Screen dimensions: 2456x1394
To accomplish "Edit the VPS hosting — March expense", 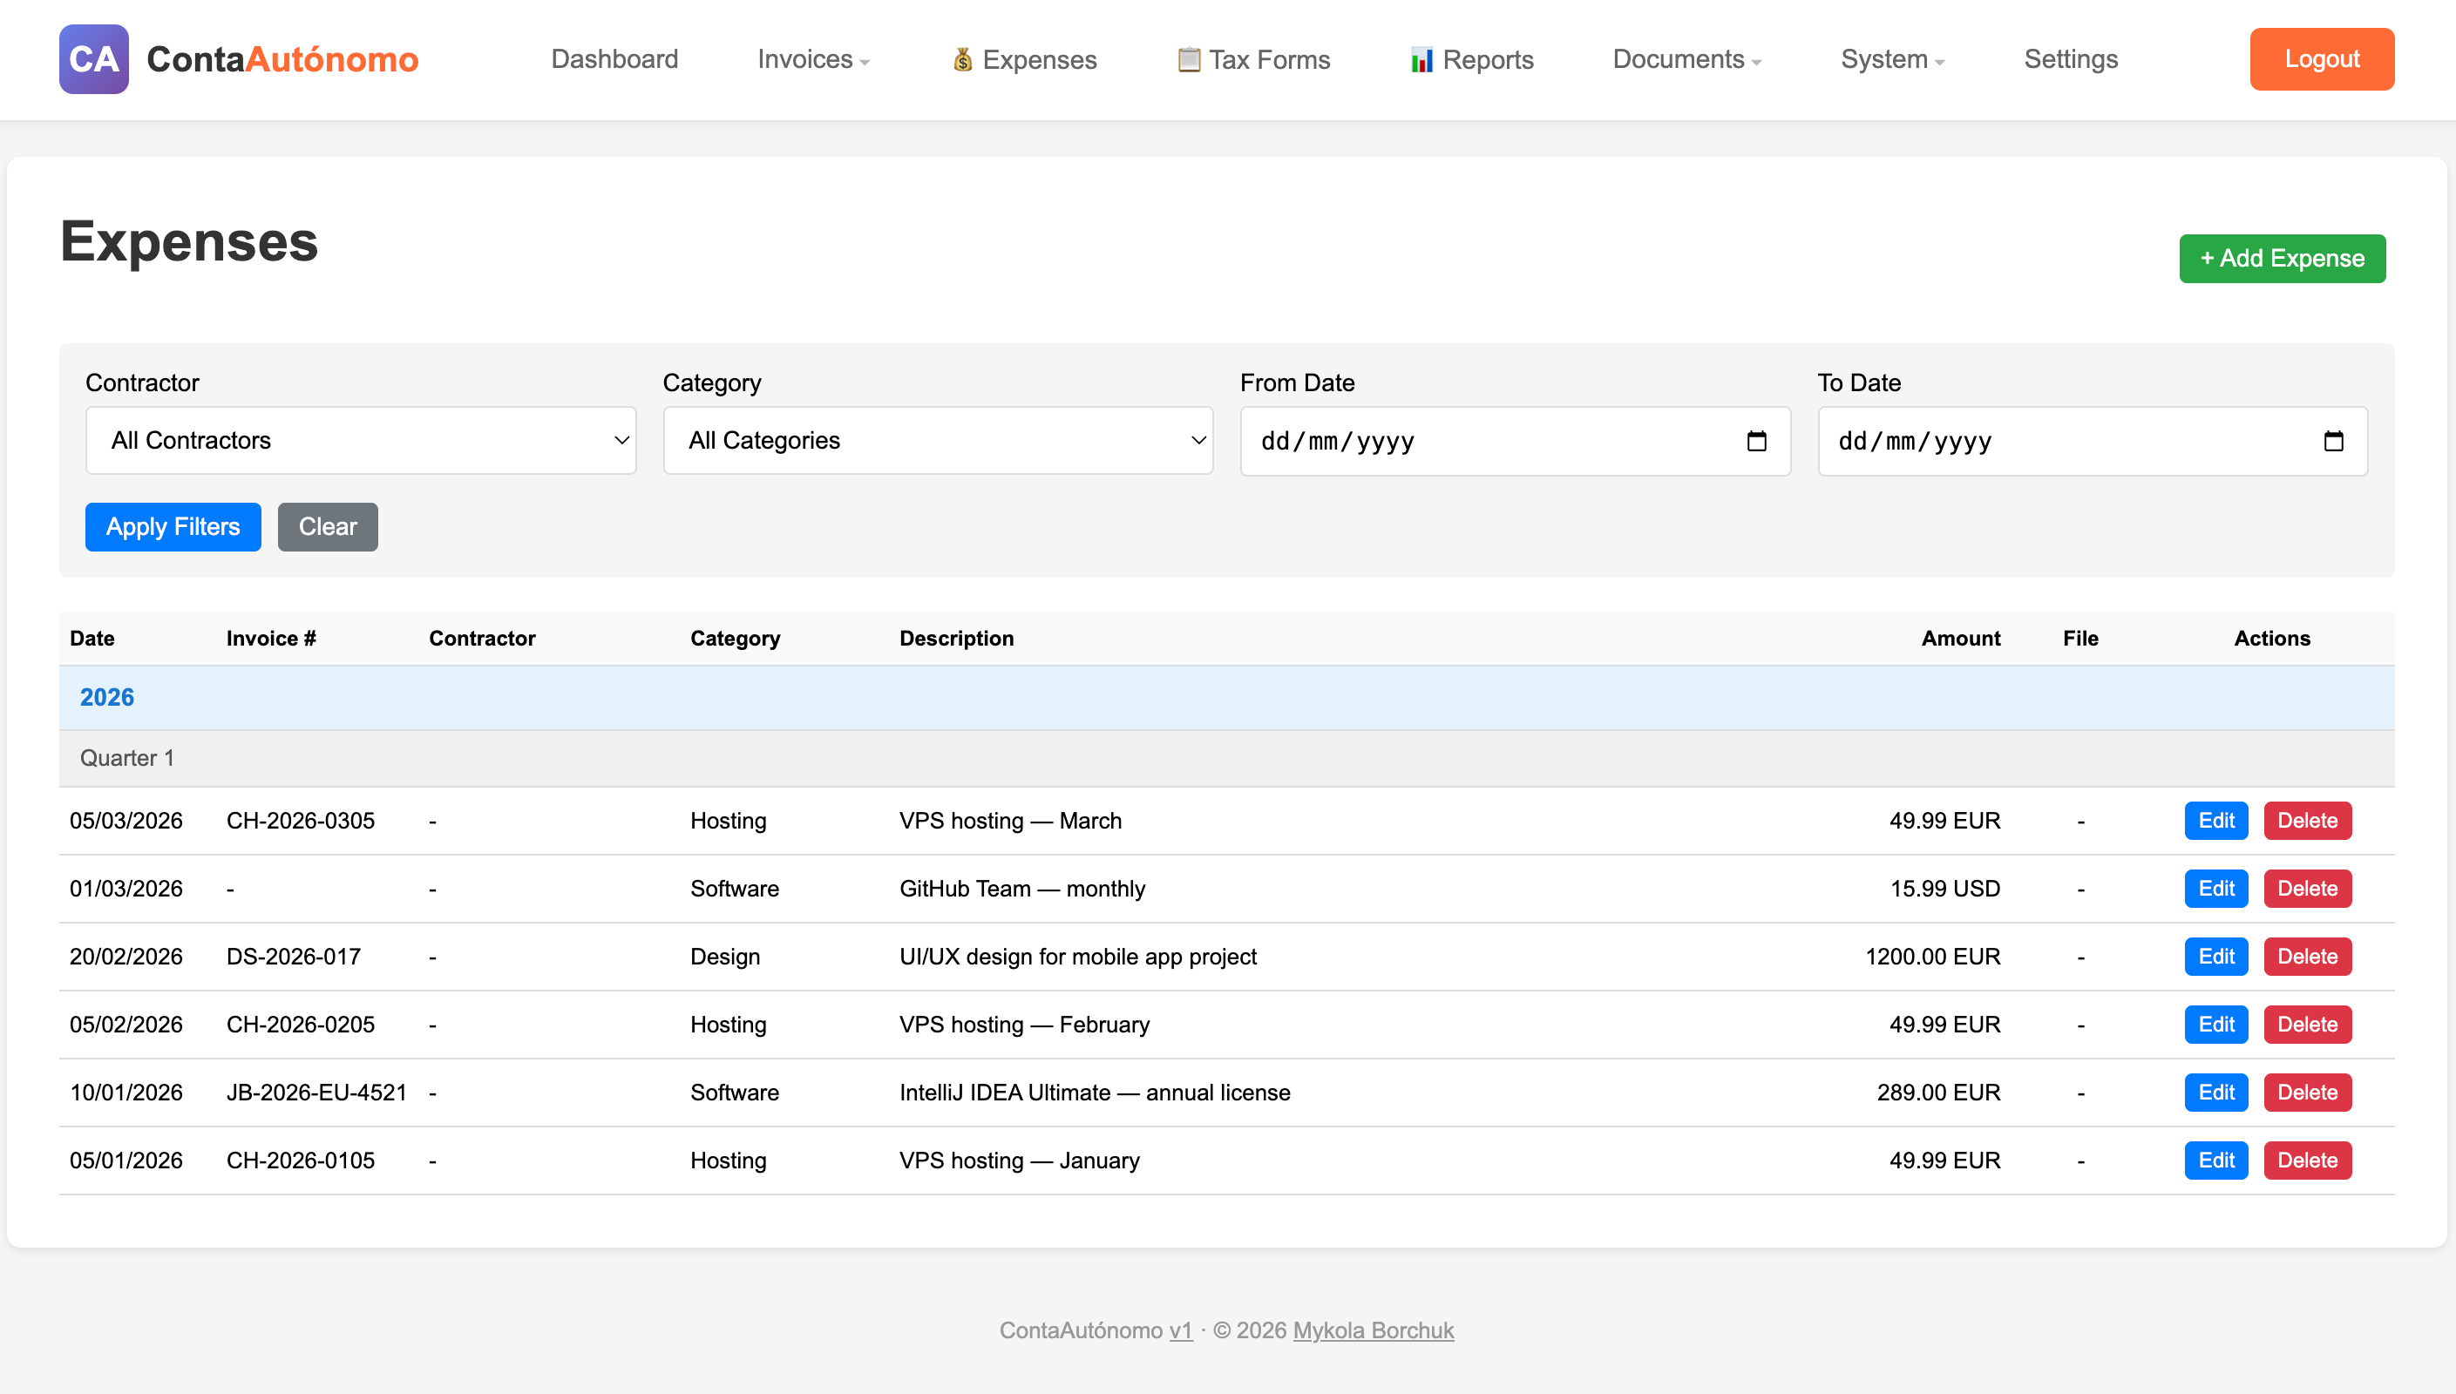I will [x=2215, y=821].
